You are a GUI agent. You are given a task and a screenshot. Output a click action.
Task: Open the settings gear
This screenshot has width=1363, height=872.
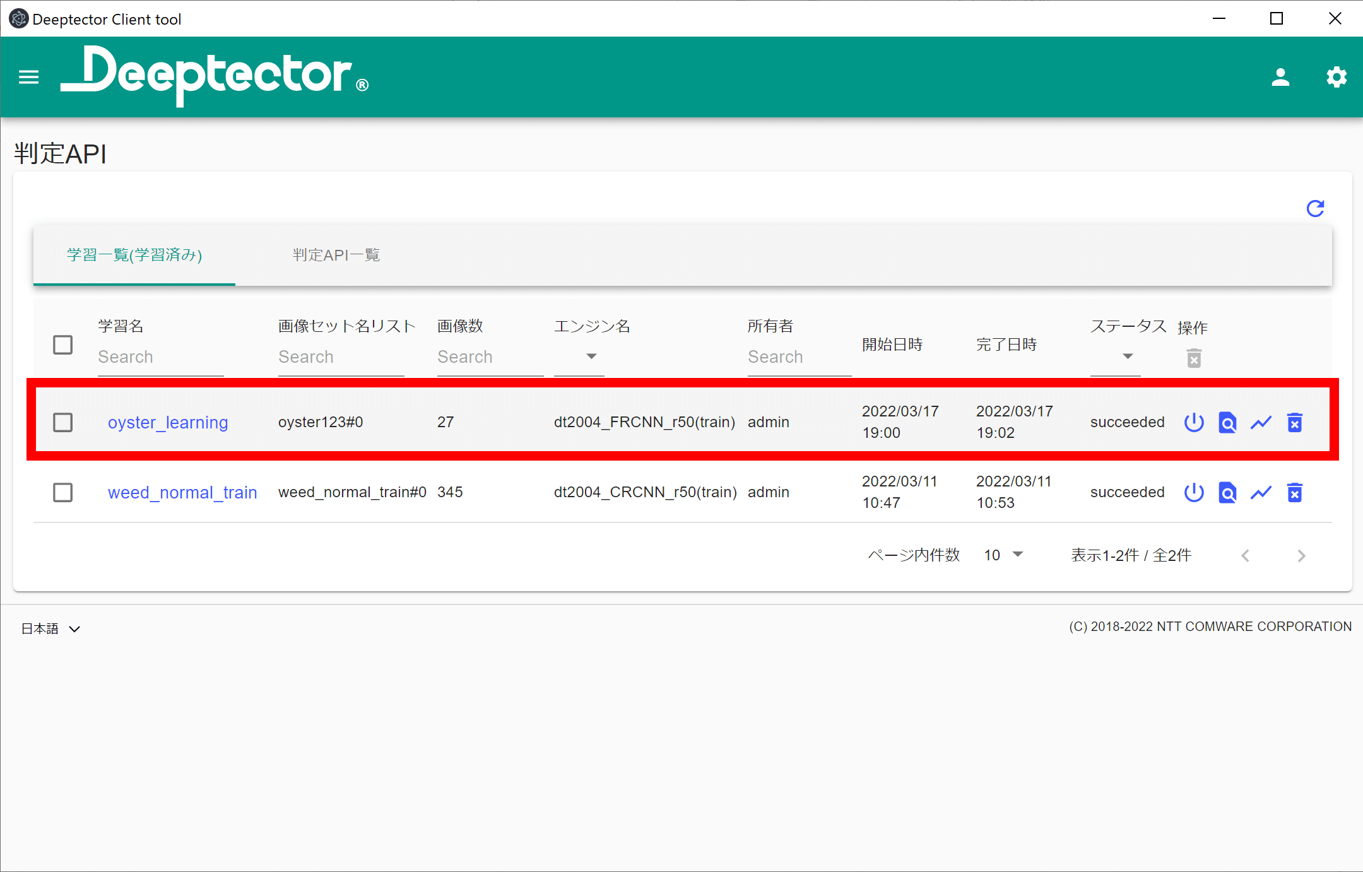[x=1336, y=77]
